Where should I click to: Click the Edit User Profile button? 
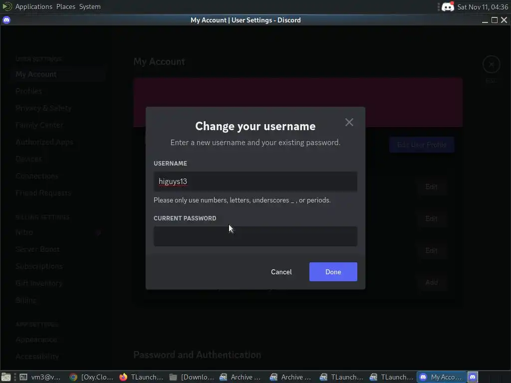pyautogui.click(x=421, y=145)
